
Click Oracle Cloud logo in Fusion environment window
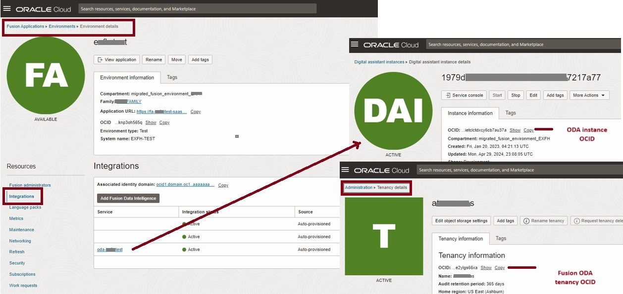(x=44, y=9)
